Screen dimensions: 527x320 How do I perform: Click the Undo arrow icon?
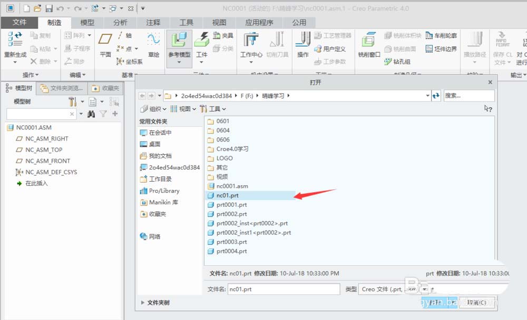pyautogui.click(x=60, y=8)
